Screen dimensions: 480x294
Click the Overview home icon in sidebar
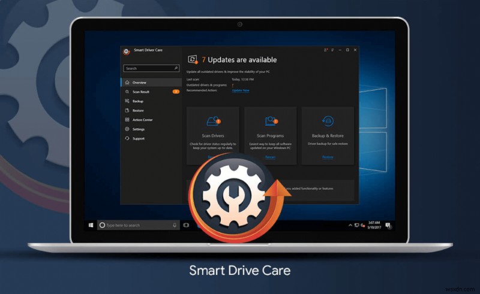tap(127, 83)
